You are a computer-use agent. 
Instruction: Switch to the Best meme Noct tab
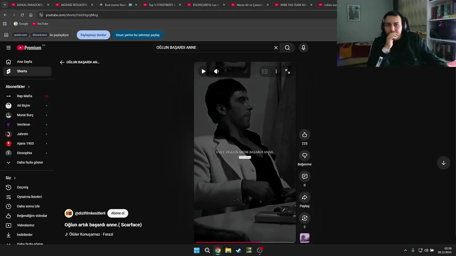pyautogui.click(x=118, y=5)
